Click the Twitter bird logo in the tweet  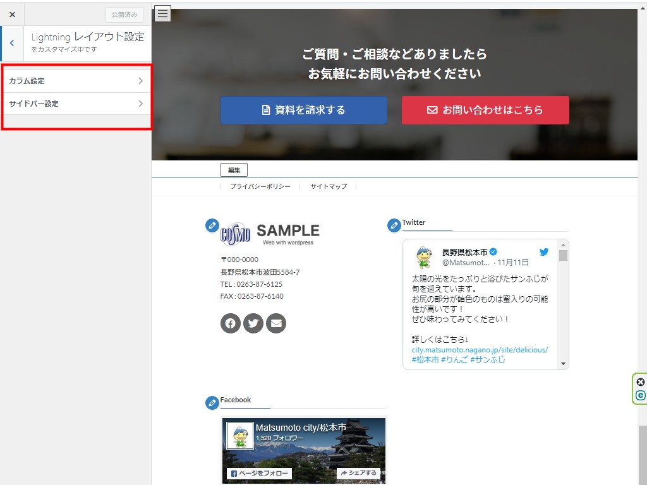(x=543, y=252)
